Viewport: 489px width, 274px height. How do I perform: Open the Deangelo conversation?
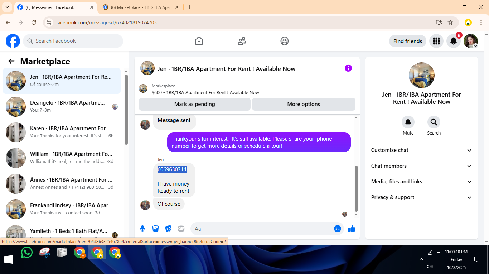tap(62, 107)
